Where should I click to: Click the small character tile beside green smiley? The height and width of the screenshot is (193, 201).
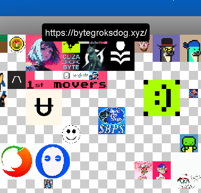click(x=193, y=93)
